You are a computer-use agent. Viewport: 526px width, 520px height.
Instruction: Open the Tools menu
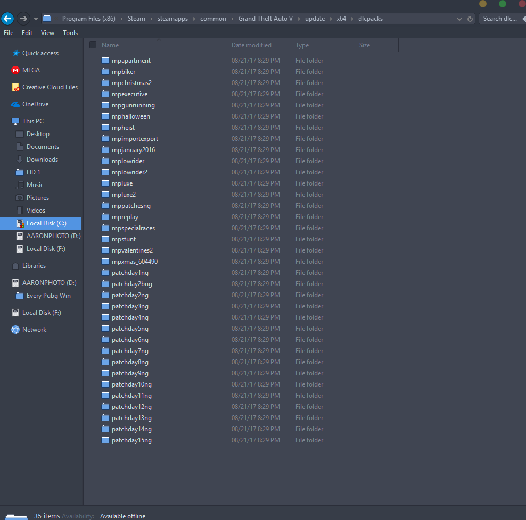[x=70, y=33]
